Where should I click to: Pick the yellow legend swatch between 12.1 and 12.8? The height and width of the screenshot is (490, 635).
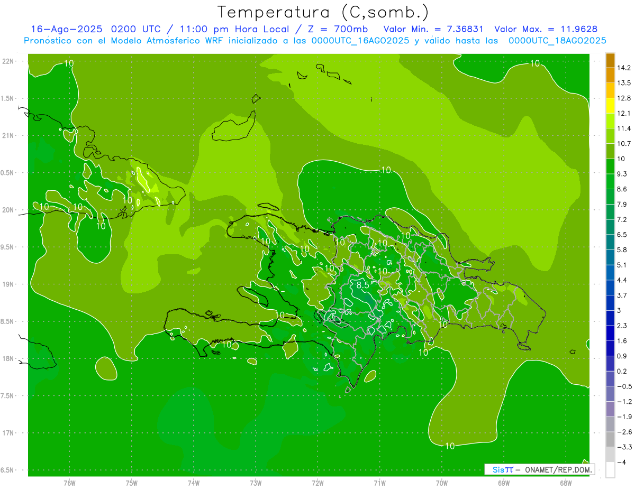(x=610, y=106)
